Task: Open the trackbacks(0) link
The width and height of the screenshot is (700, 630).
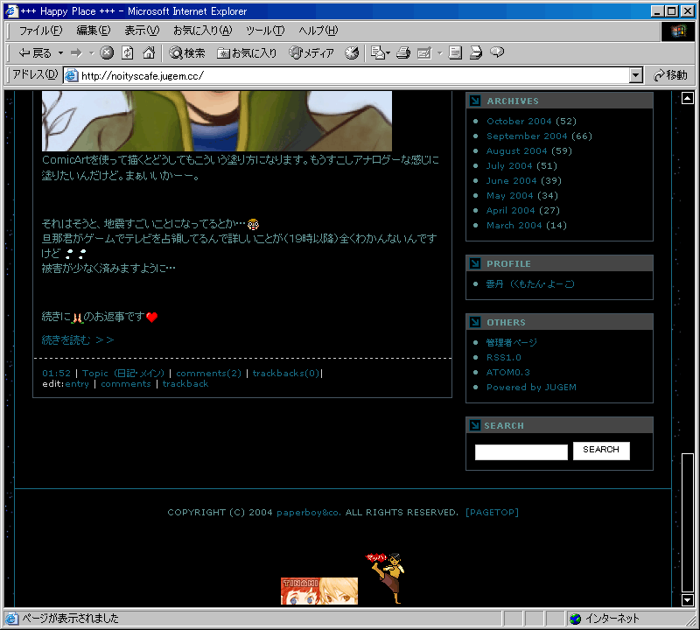Action: click(286, 374)
